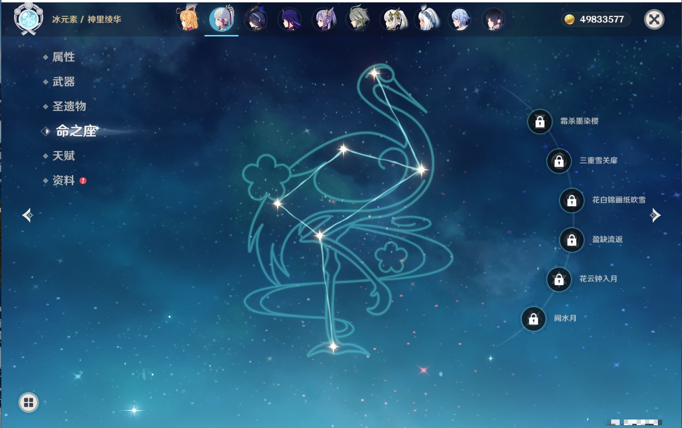This screenshot has width=682, height=428.
Task: Click the 花白锦画纸吹雪 constellation label
Action: [x=619, y=200]
